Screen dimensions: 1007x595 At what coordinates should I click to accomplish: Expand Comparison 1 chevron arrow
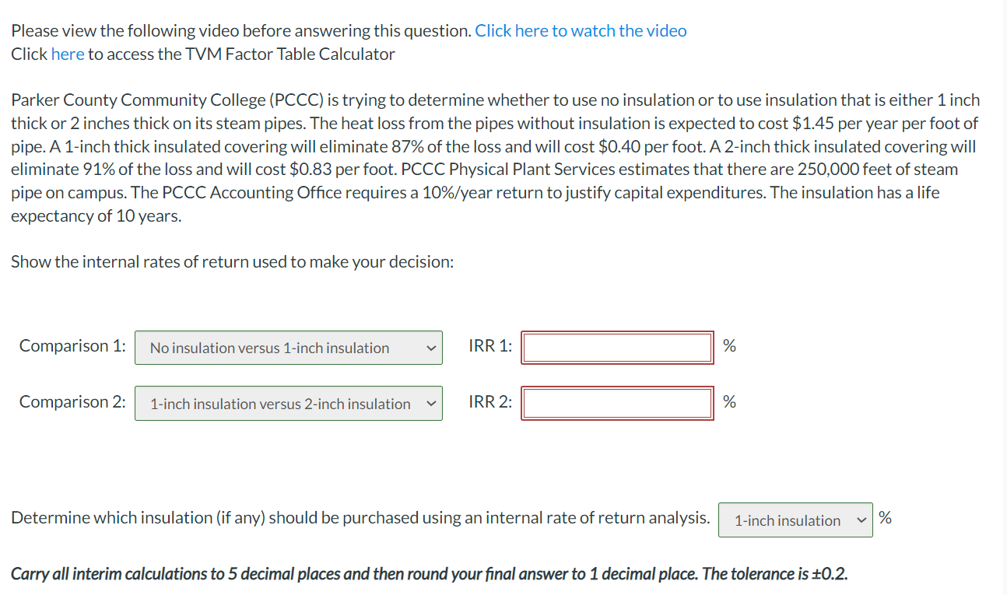430,348
